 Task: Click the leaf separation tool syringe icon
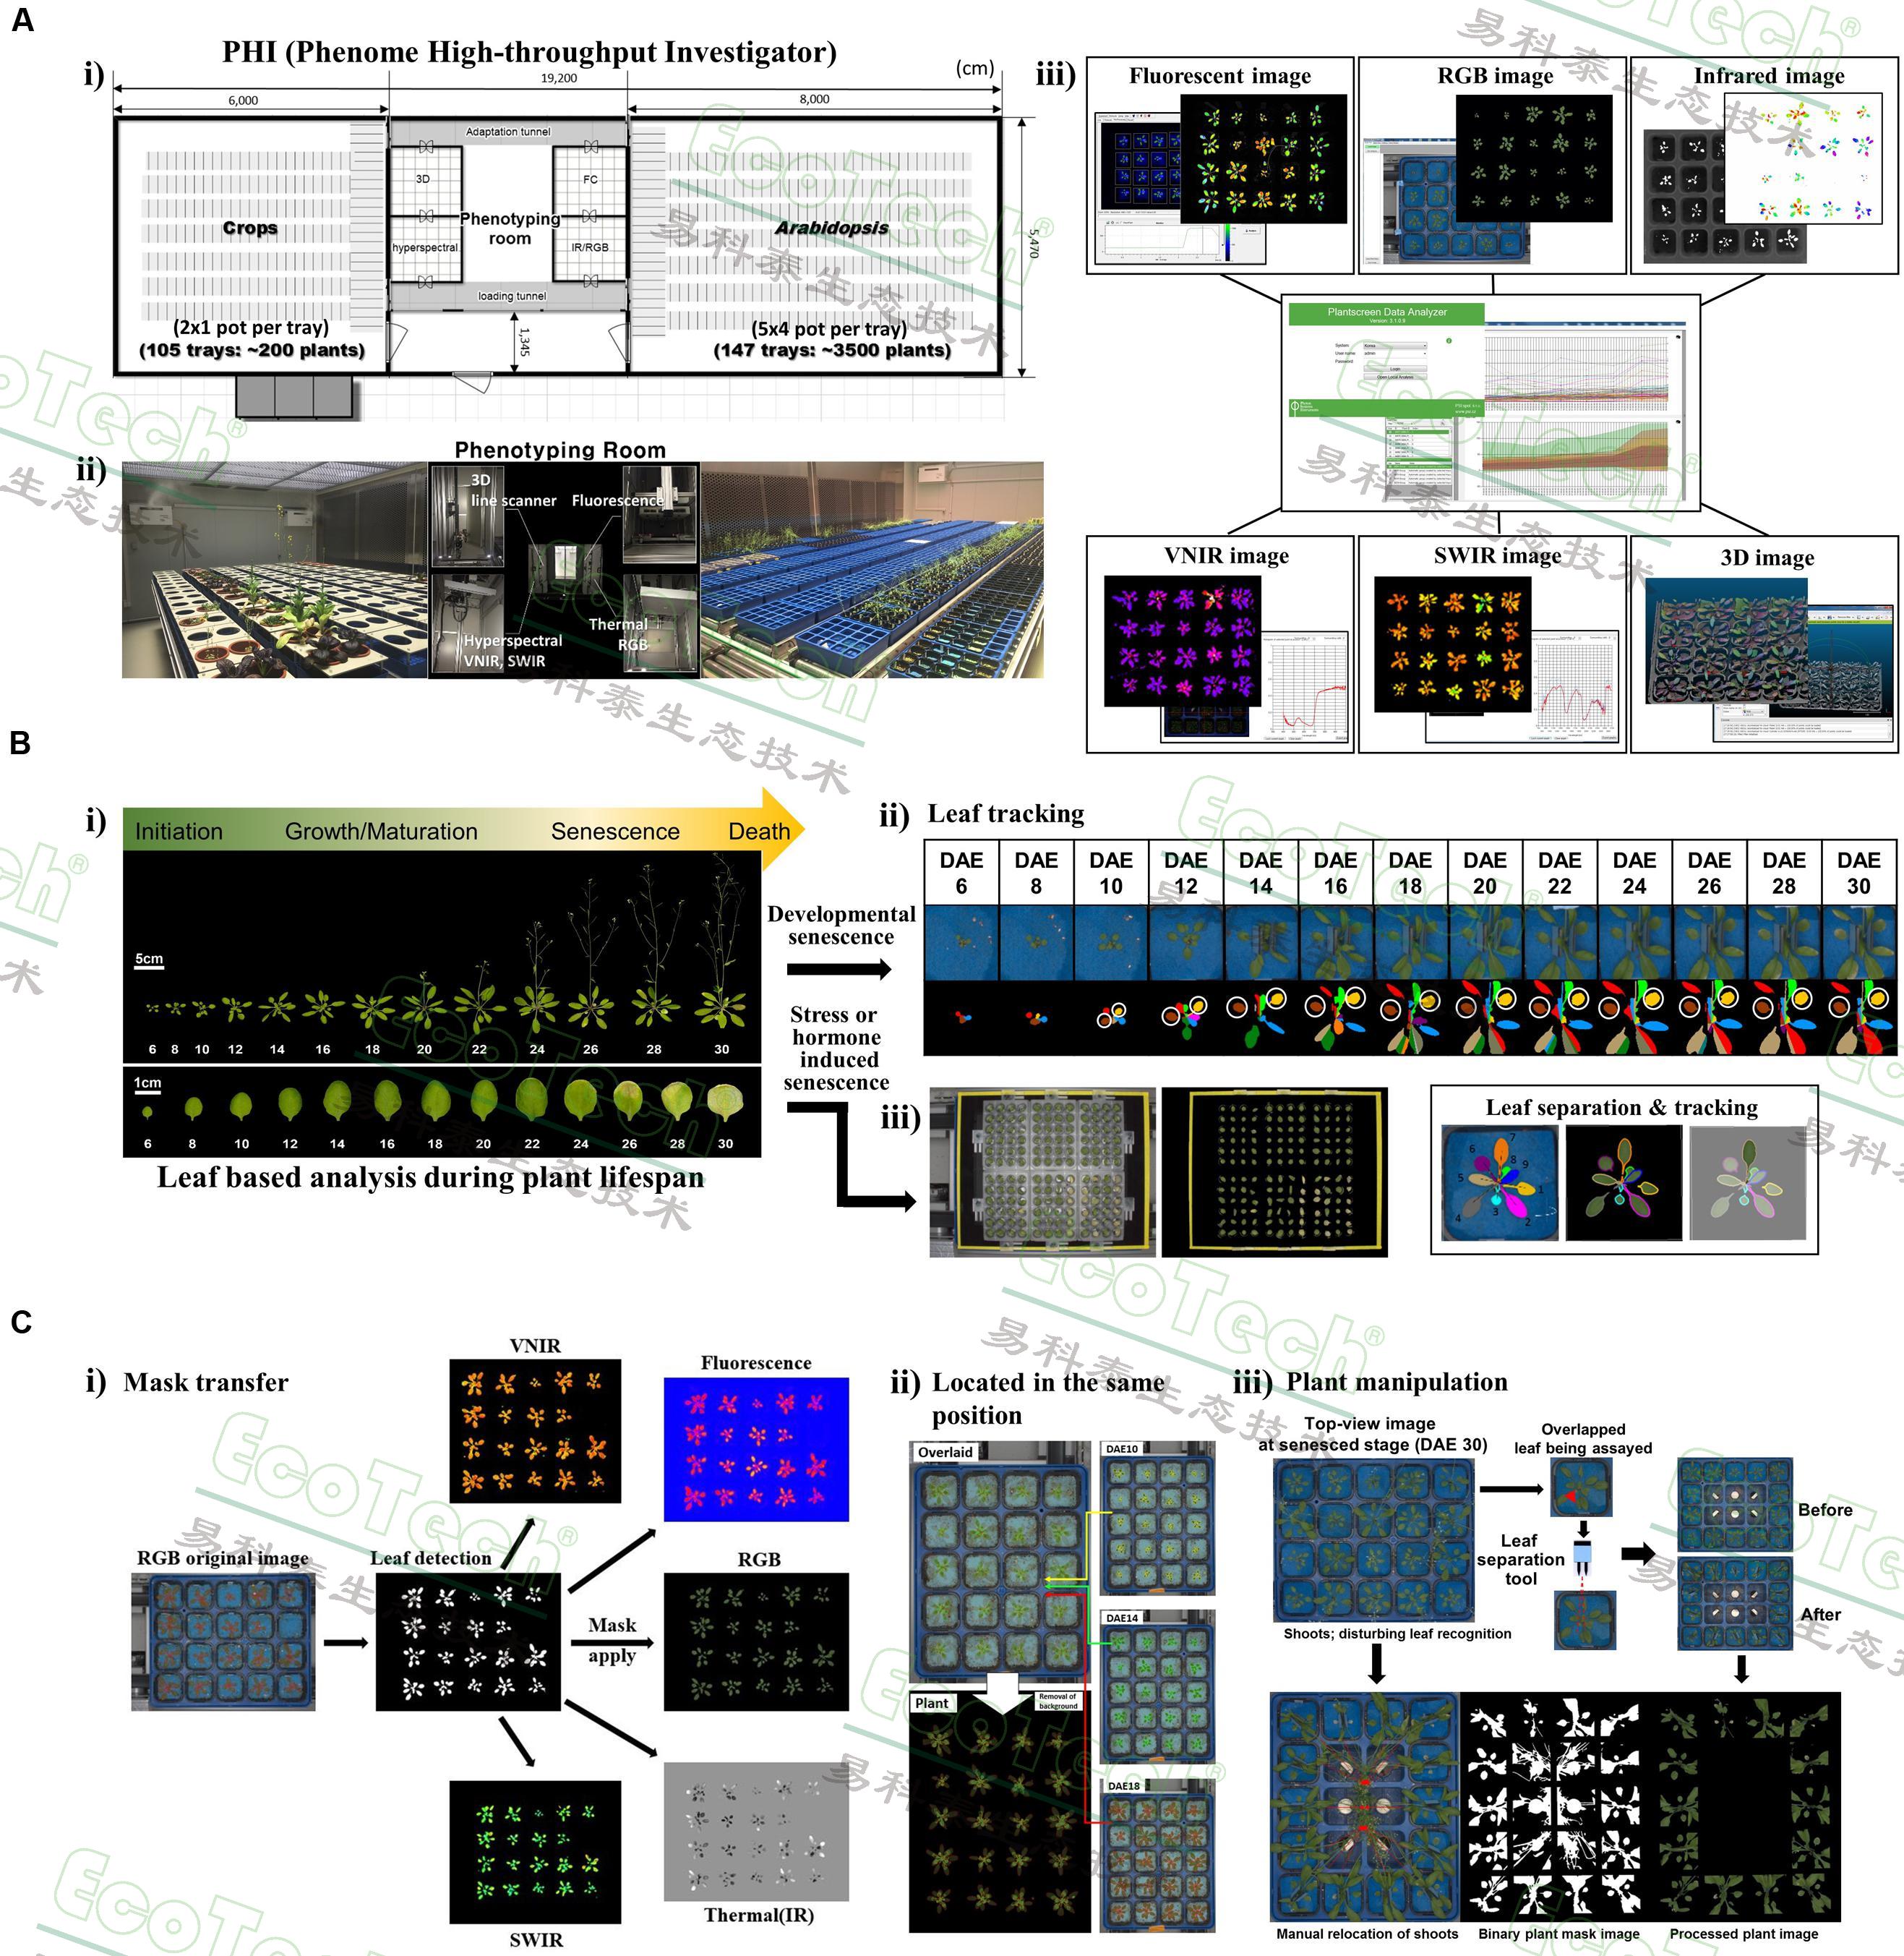(x=1582, y=1556)
